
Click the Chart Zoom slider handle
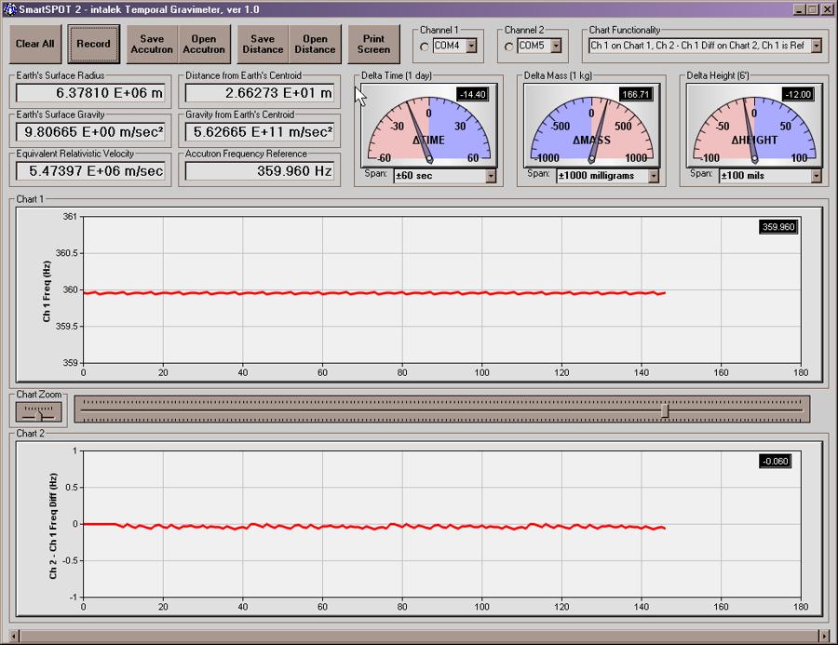point(664,410)
